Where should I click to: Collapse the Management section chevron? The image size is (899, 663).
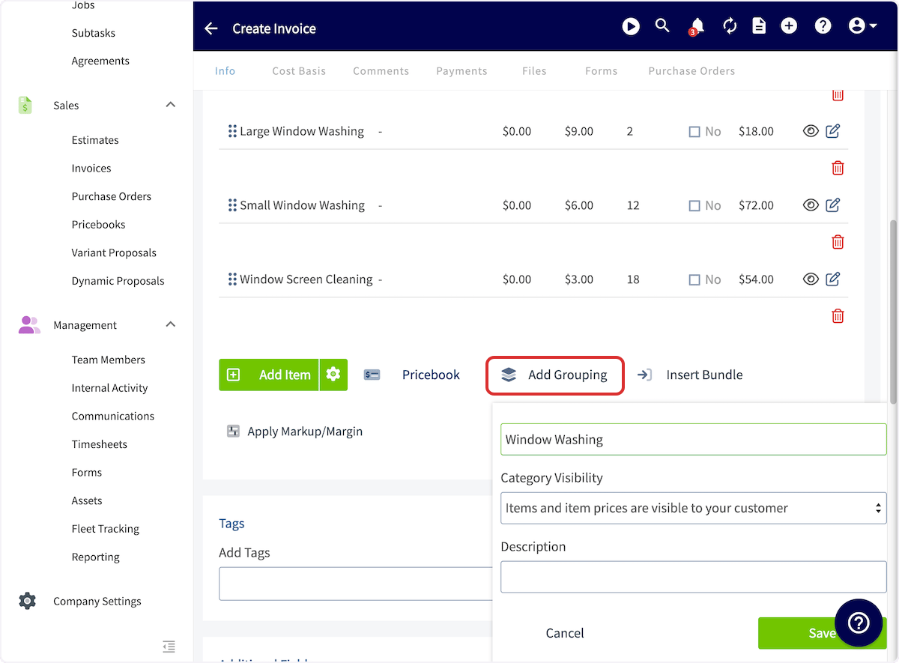tap(171, 324)
